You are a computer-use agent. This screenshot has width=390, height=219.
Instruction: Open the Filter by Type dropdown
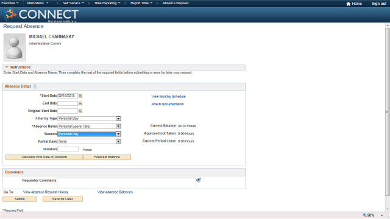click(x=118, y=119)
